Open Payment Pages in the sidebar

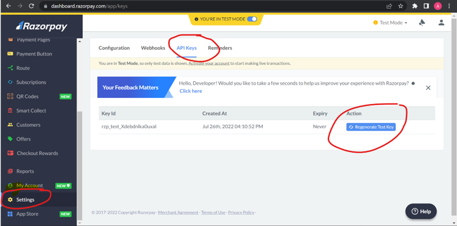coord(33,40)
